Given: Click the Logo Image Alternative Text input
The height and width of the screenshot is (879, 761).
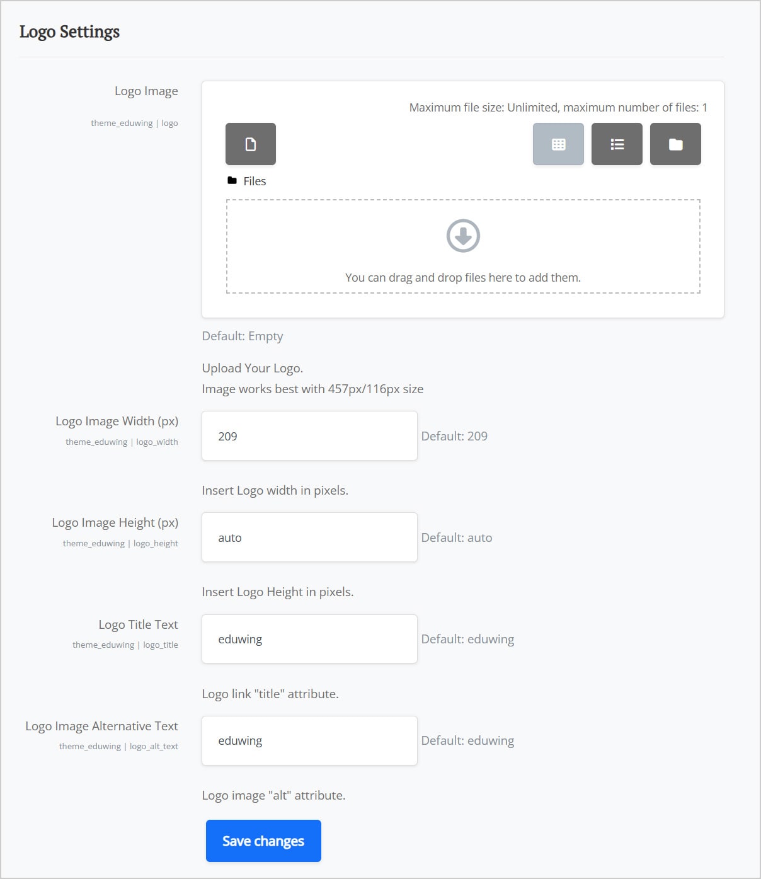Looking at the screenshot, I should tap(309, 740).
